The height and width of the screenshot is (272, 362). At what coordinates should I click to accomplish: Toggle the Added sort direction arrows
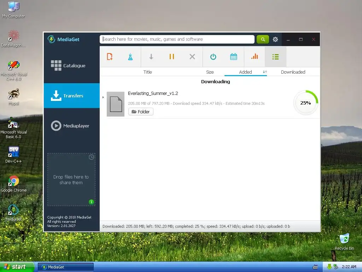265,72
